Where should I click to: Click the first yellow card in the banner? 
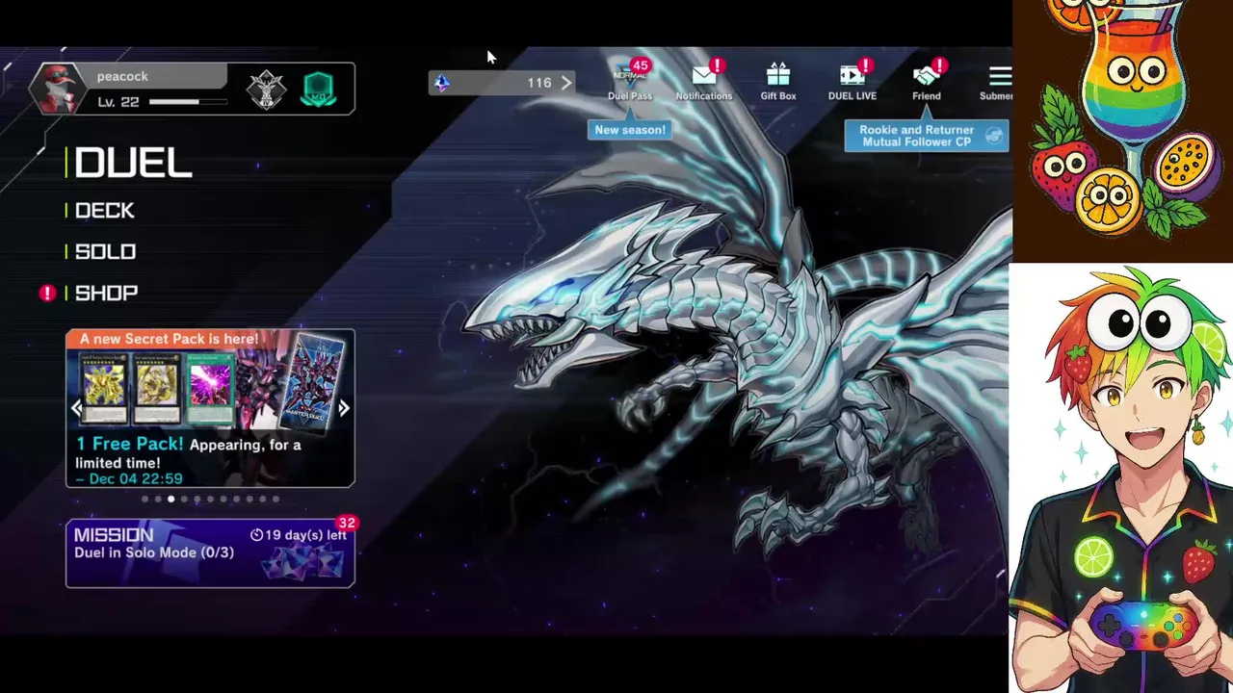pyautogui.click(x=105, y=388)
